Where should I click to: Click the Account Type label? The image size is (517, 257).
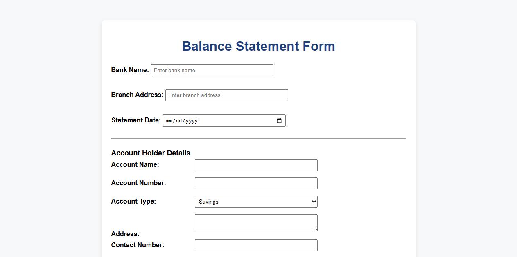tap(133, 201)
